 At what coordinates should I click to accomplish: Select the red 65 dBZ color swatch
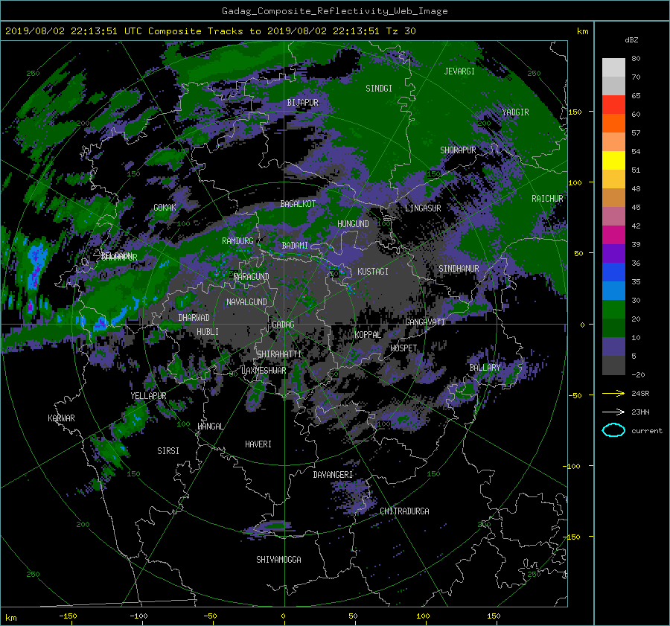[x=613, y=105]
